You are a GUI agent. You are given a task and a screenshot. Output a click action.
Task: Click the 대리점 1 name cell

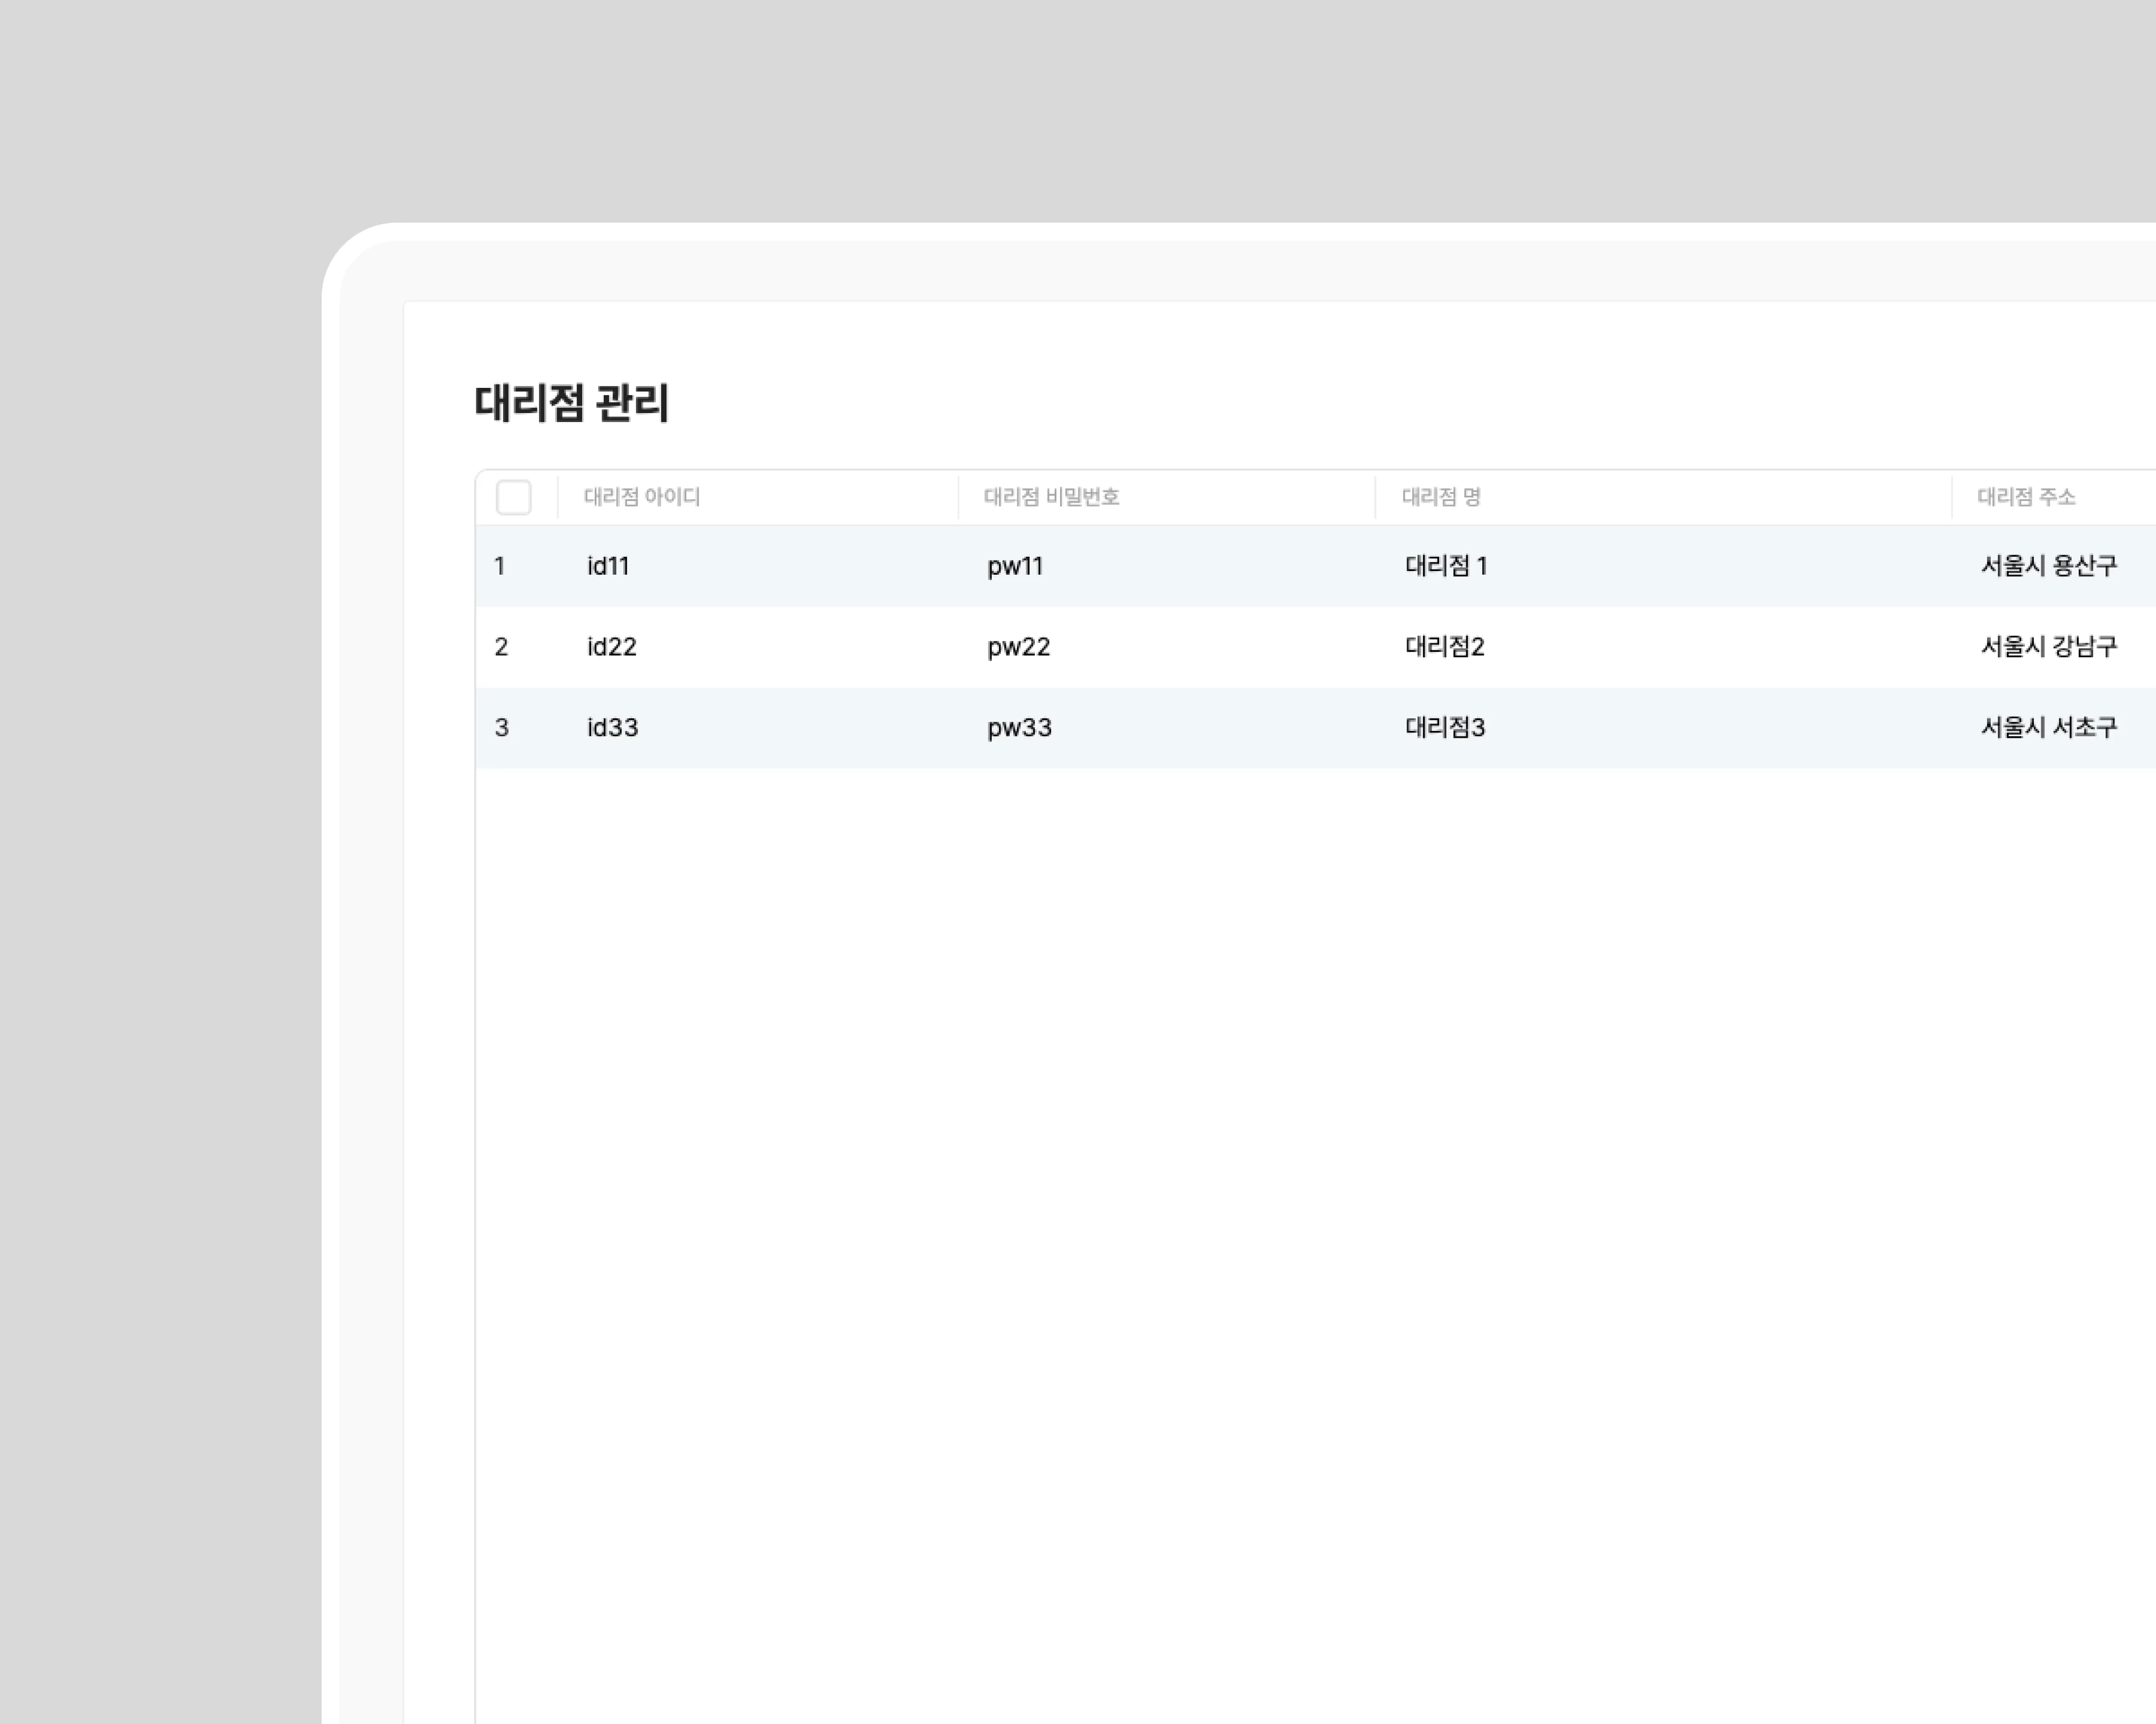[x=1446, y=566]
